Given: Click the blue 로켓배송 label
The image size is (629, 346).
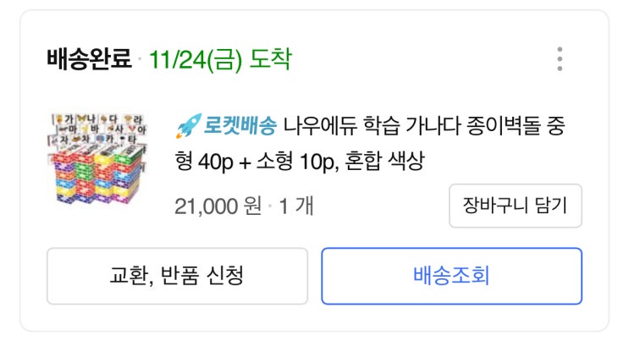Looking at the screenshot, I should click(x=240, y=128).
